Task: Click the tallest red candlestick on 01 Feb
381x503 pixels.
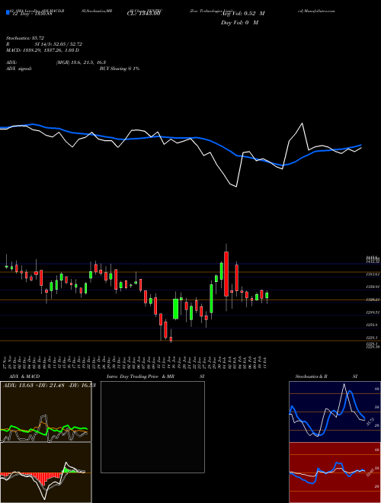Action: [226, 274]
